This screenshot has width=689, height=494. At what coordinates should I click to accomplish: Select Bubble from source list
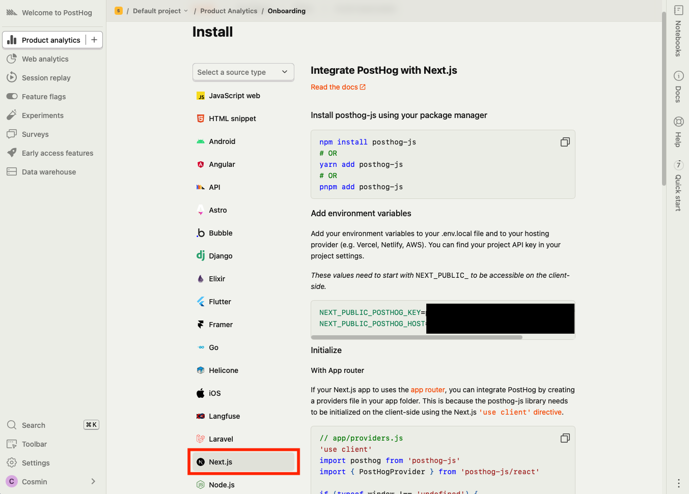243,233
